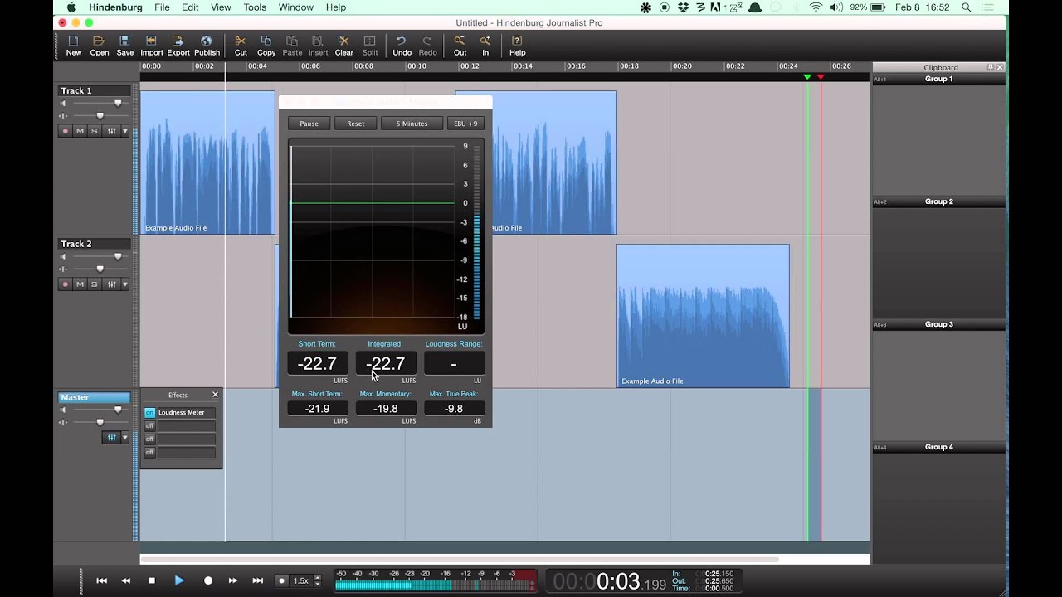Stop playback with the stop button
The height and width of the screenshot is (597, 1062).
[x=151, y=580]
